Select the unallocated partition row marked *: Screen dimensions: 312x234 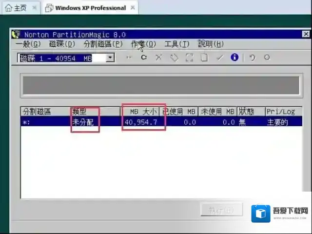pyautogui.click(x=161, y=121)
